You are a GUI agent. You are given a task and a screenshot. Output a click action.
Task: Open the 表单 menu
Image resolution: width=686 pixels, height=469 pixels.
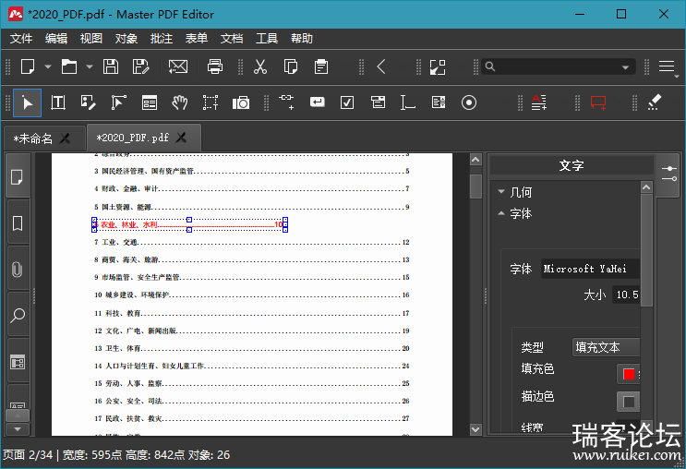(x=197, y=39)
